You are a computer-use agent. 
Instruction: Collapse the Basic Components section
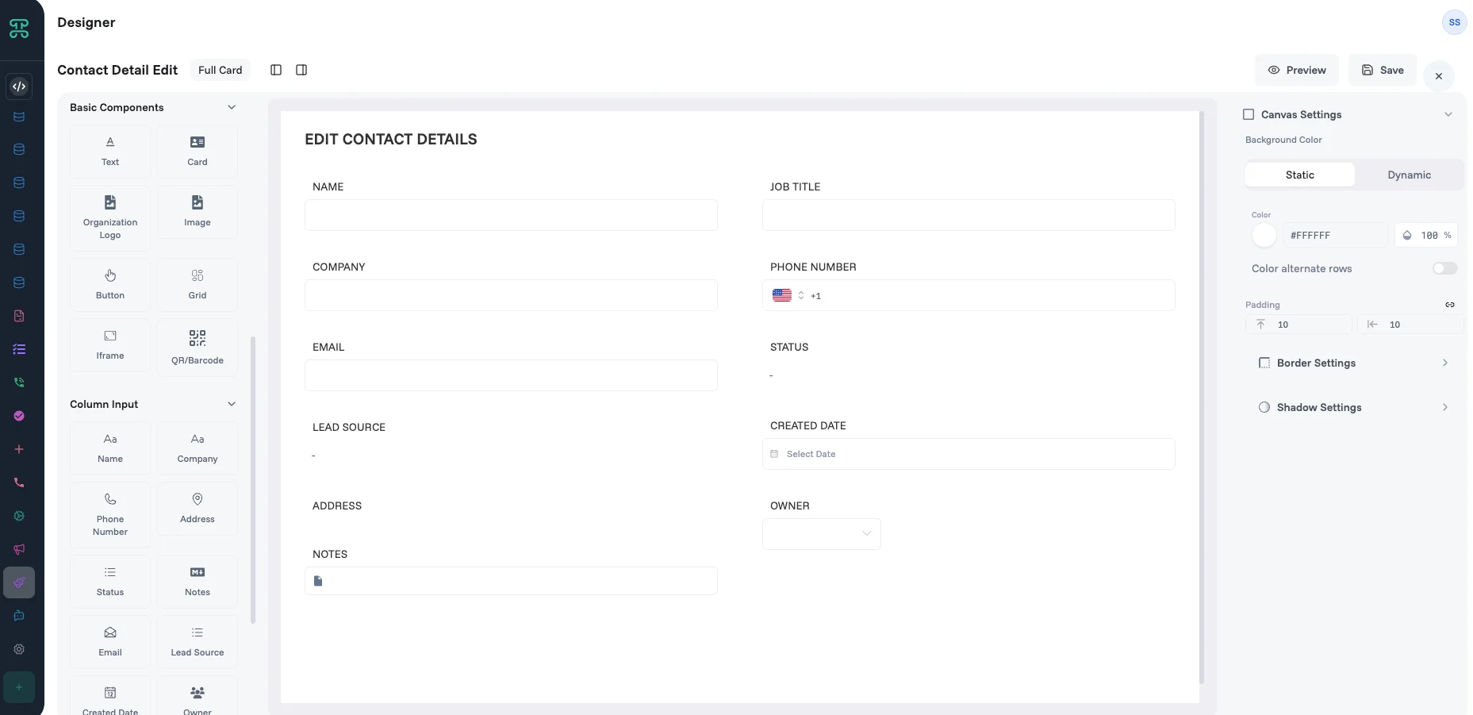(232, 107)
